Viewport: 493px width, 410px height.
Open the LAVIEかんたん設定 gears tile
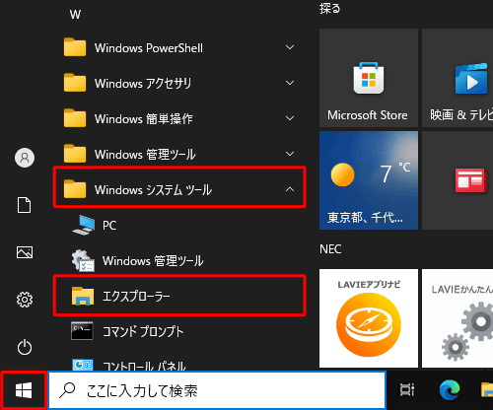coord(458,318)
